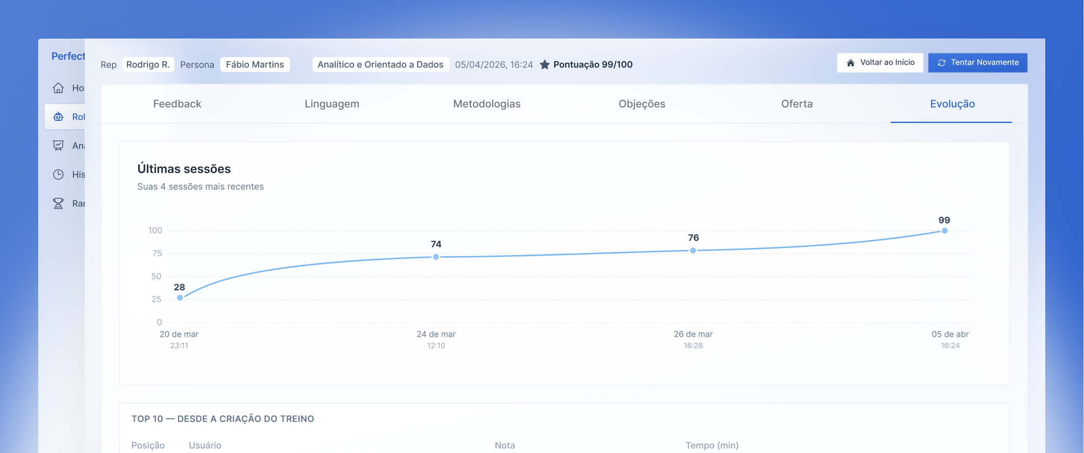The height and width of the screenshot is (453, 1084).
Task: Click the Home house icon in sidebar
Action: coord(59,88)
